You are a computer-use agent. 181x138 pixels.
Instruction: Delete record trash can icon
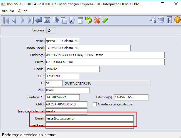[80, 20]
